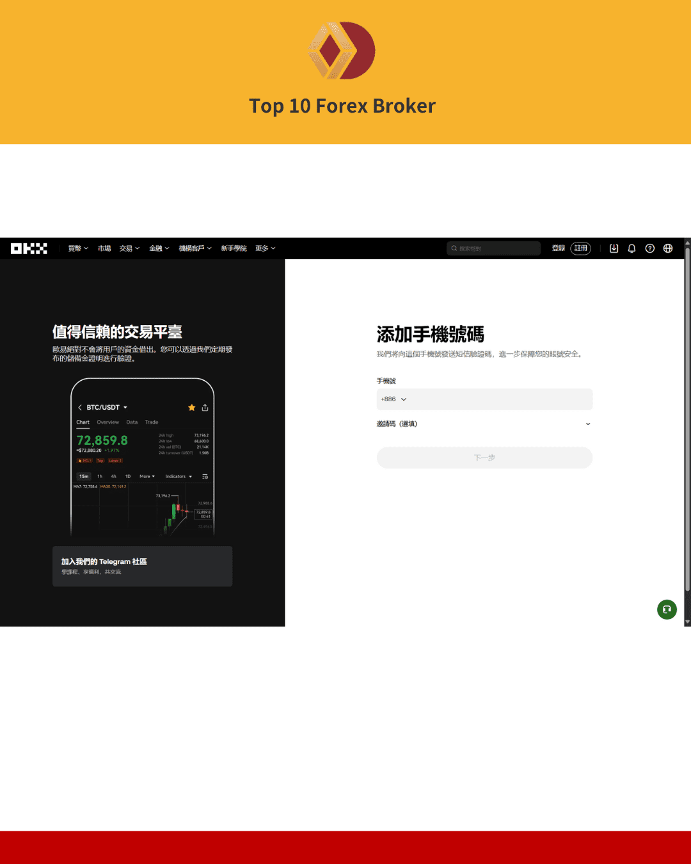This screenshot has width=691, height=864.
Task: Open the notifications bell icon
Action: 631,248
